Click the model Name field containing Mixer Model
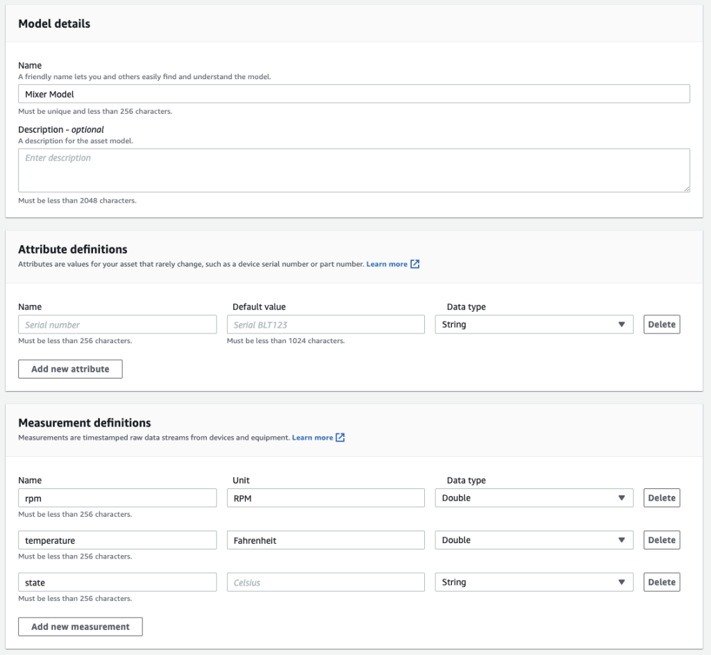711x655 pixels. click(x=353, y=94)
